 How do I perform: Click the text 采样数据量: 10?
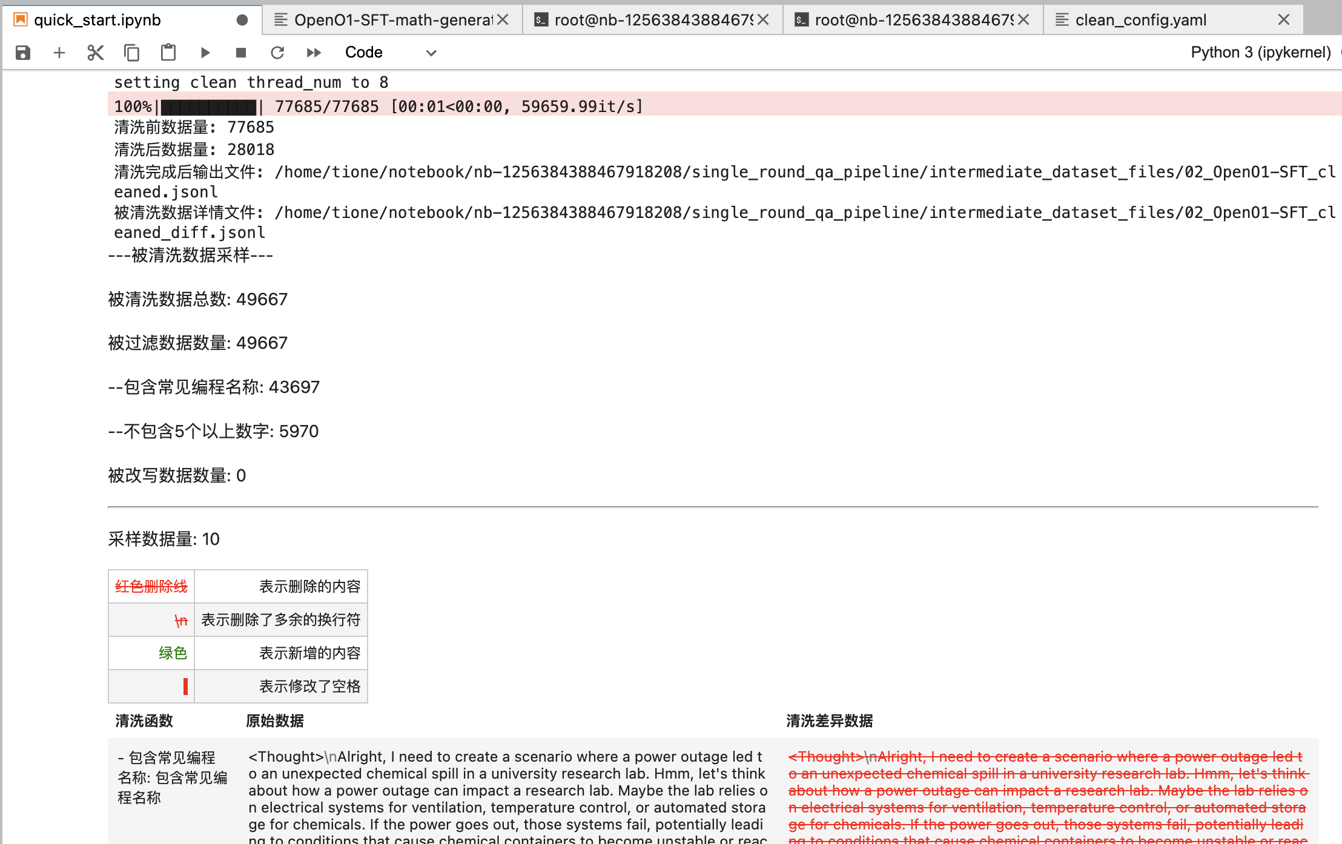point(164,539)
